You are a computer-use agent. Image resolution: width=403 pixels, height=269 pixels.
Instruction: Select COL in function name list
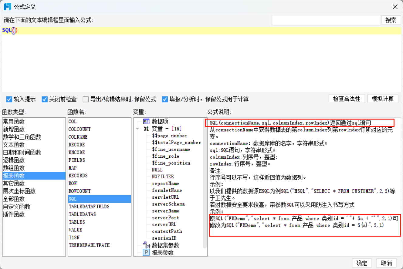point(100,122)
